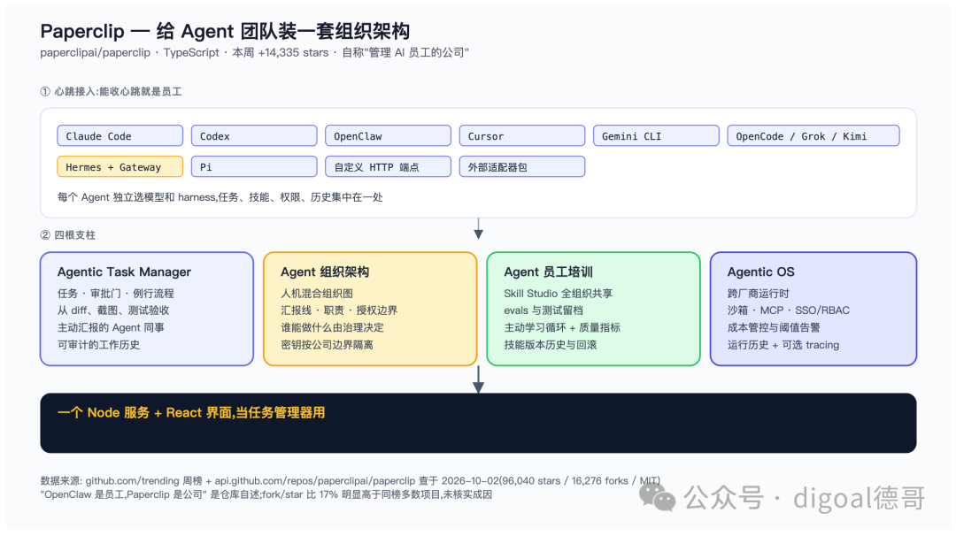
Task: Click the line "密钥按公司边界隔离"
Action: click(327, 345)
